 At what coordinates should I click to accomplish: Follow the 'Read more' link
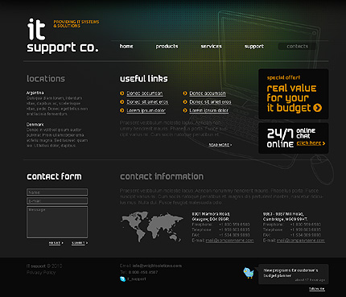coord(220,145)
